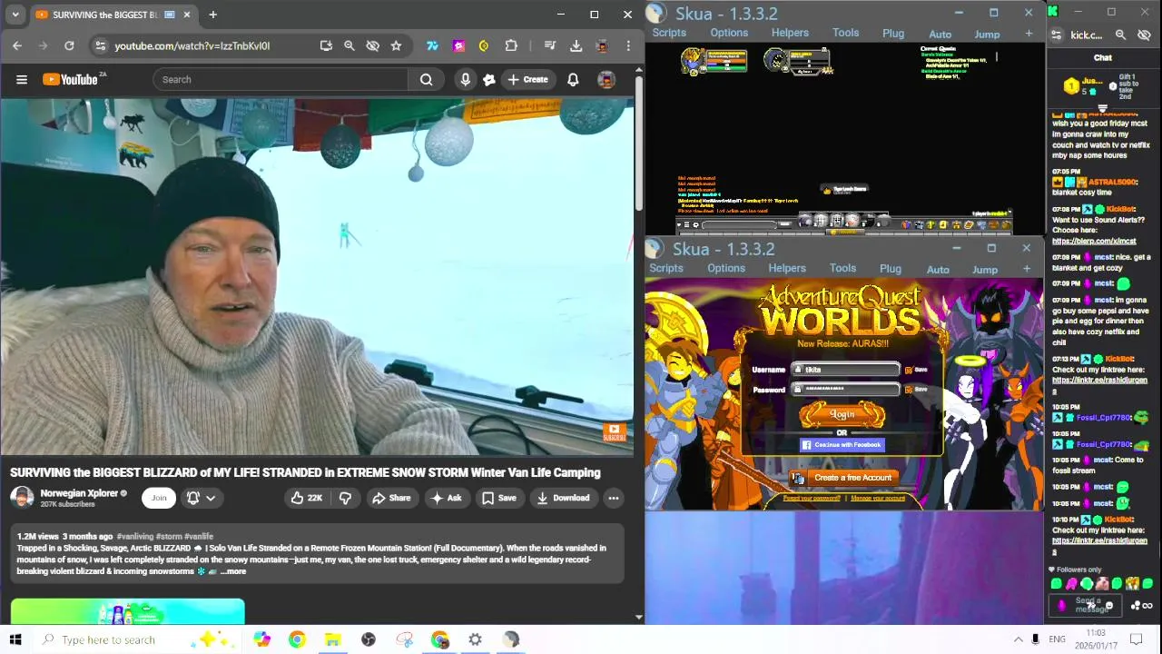
Task: Click into the YouTube search field
Action: (281, 79)
